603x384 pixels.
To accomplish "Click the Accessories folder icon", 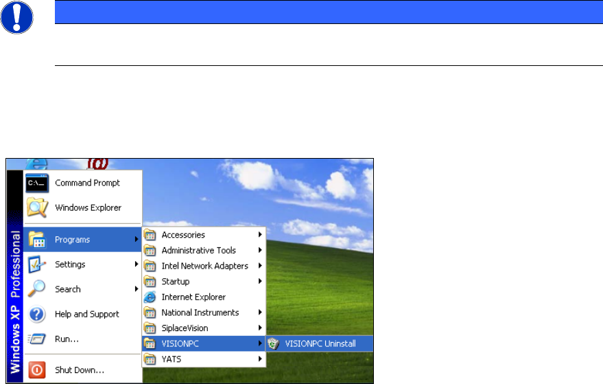I will point(150,234).
